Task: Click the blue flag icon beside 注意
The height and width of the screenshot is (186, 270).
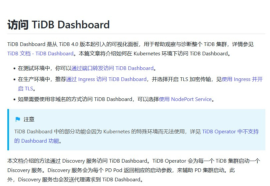Action: [x=18, y=119]
